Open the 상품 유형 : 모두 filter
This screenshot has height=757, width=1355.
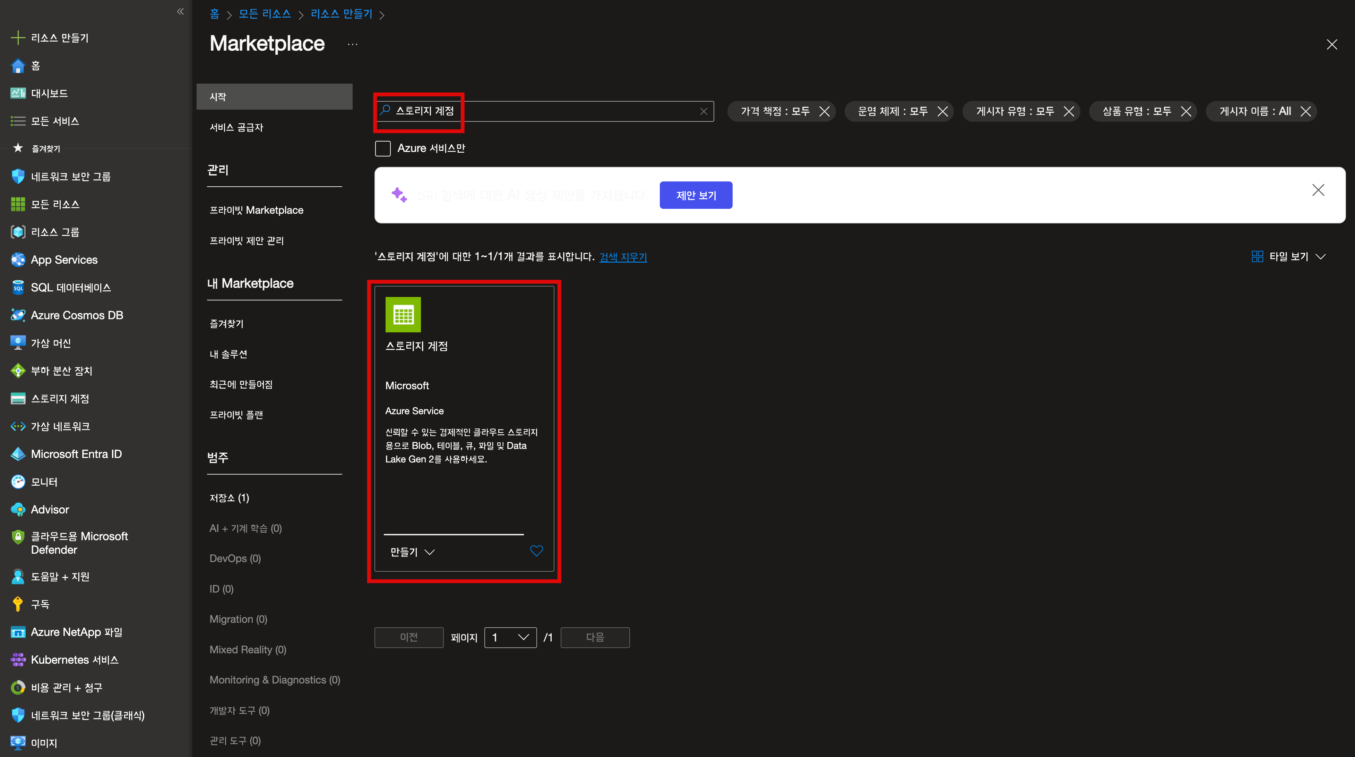(1137, 111)
